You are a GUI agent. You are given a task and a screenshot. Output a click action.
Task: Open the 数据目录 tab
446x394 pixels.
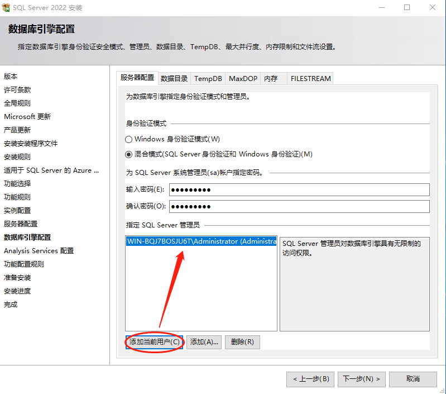pos(174,79)
